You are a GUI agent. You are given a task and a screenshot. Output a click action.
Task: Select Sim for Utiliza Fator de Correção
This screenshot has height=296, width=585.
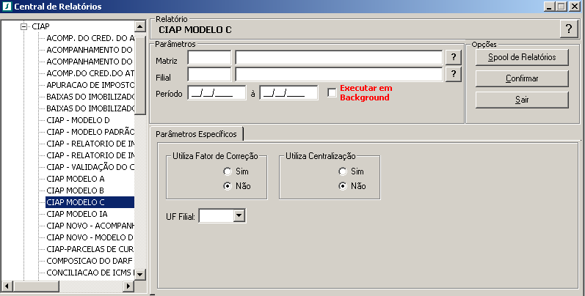tap(228, 171)
